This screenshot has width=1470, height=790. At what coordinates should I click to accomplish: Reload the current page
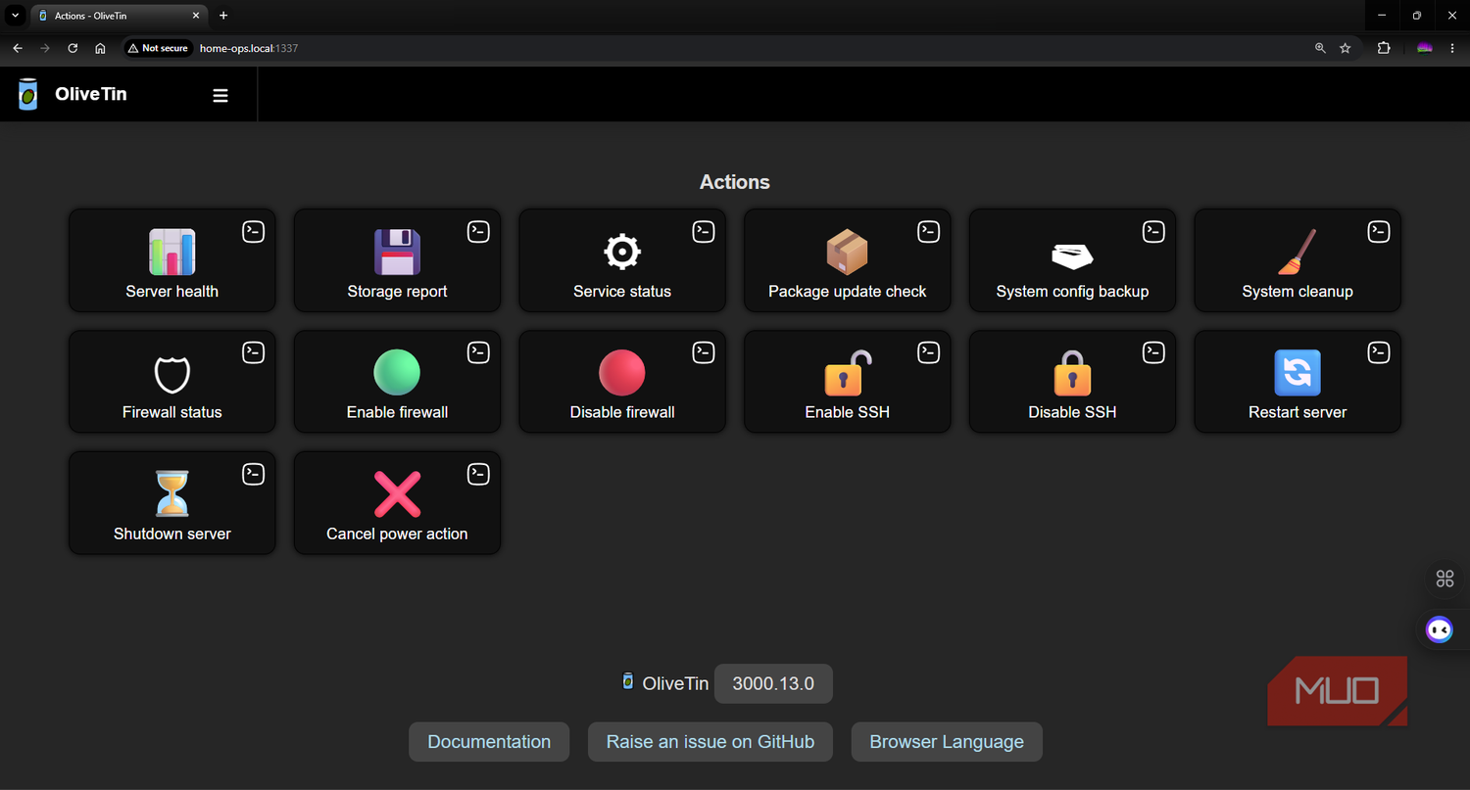point(73,48)
